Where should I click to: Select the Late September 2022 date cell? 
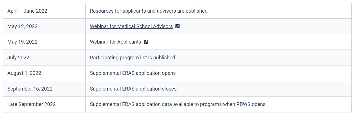pyautogui.click(x=44, y=104)
